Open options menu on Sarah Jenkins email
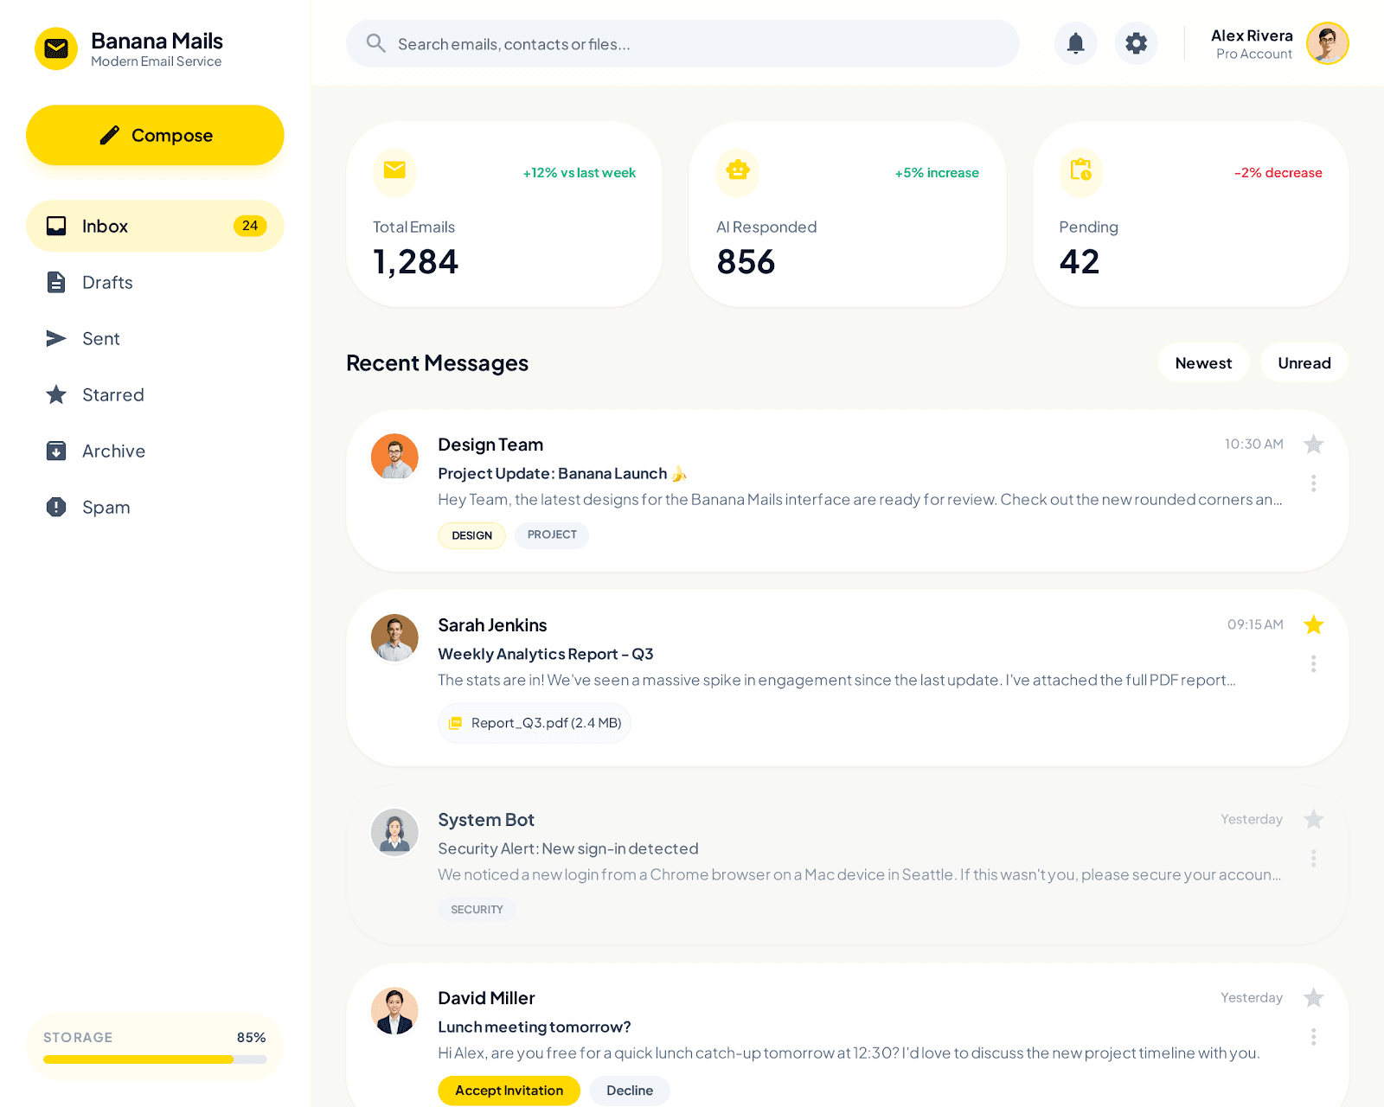Image resolution: width=1384 pixels, height=1107 pixels. tap(1313, 663)
